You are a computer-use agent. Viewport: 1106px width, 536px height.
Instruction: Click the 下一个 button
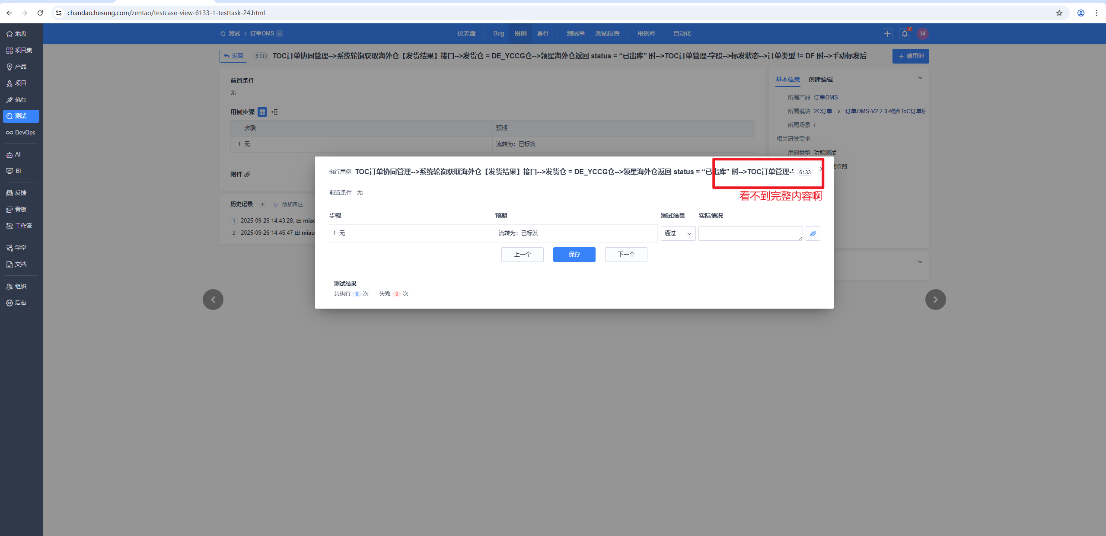click(x=626, y=254)
